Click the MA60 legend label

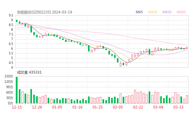[x=181, y=12]
